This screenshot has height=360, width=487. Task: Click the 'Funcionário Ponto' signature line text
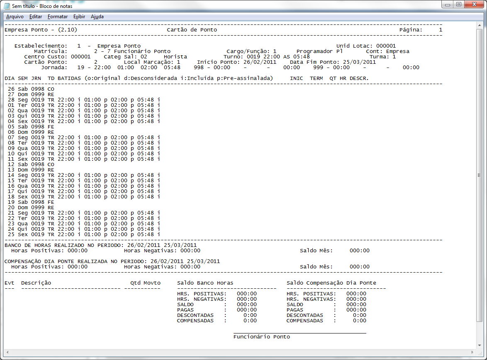tap(261, 337)
